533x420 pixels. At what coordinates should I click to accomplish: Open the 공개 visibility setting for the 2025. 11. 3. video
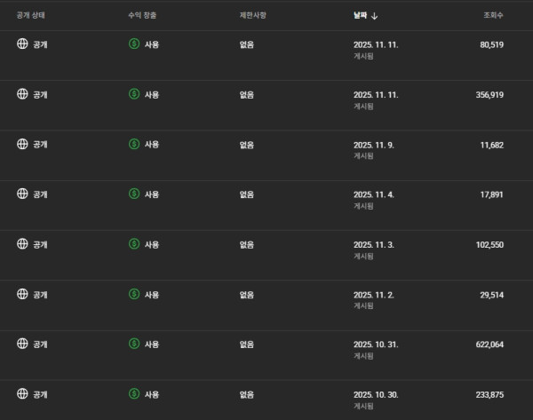[x=40, y=243]
